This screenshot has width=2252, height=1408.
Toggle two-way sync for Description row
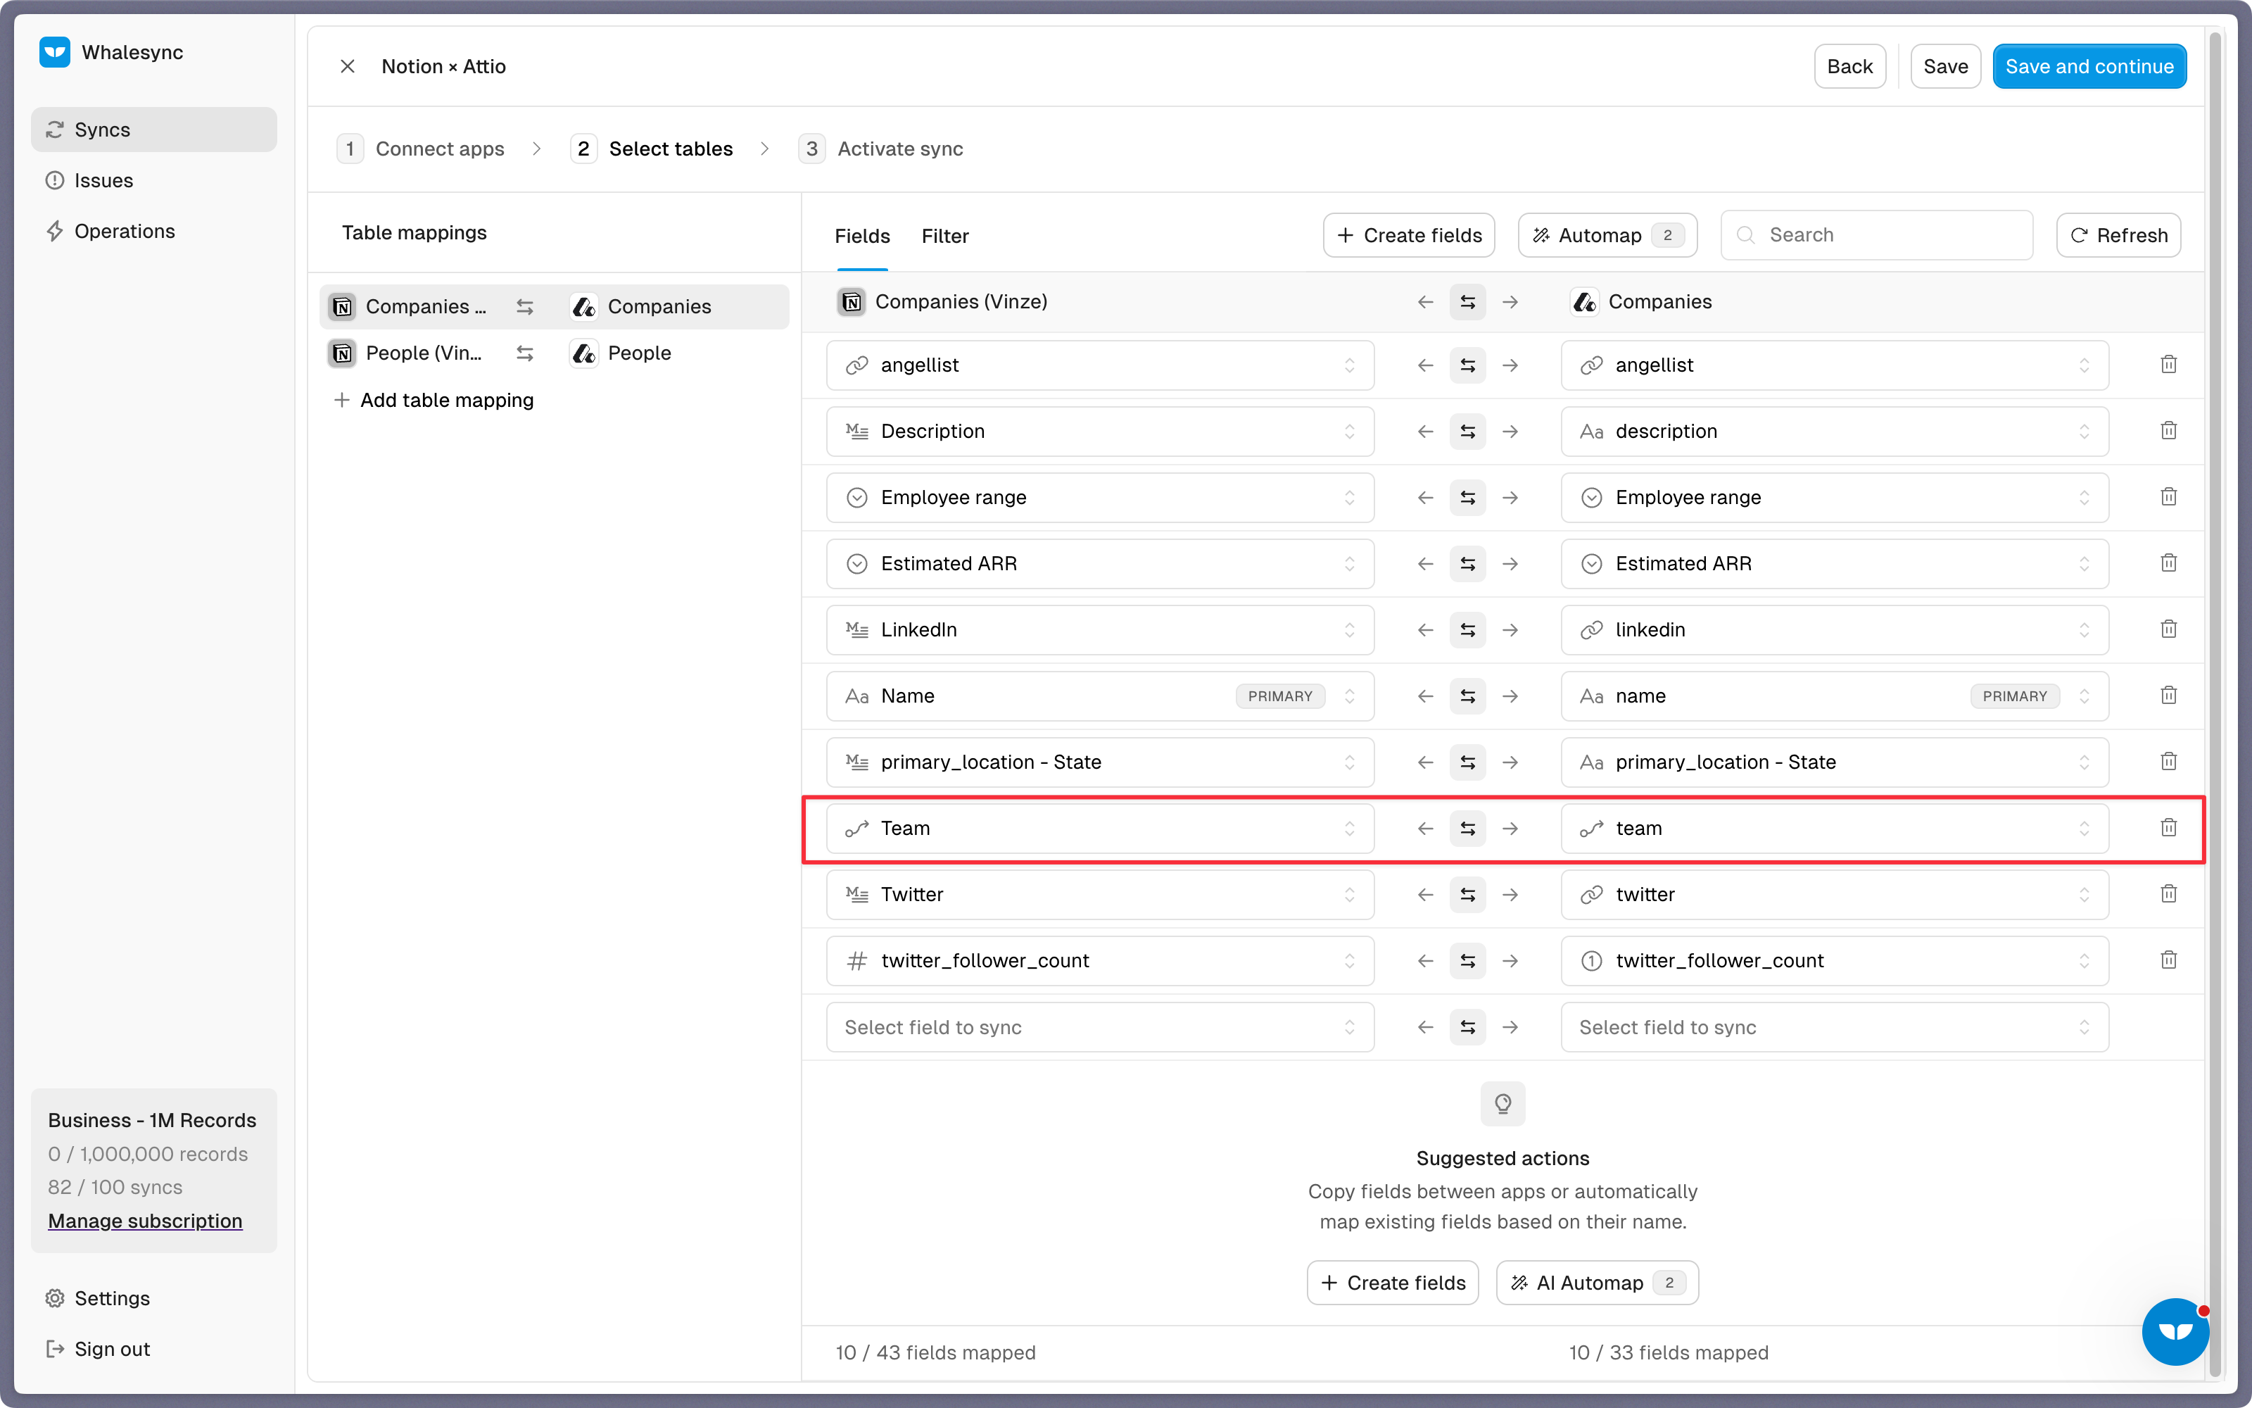1467,431
